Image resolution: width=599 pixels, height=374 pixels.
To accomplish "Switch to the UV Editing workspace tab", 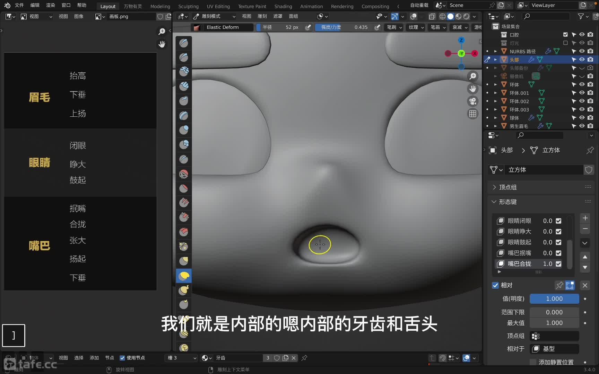I will [x=218, y=6].
